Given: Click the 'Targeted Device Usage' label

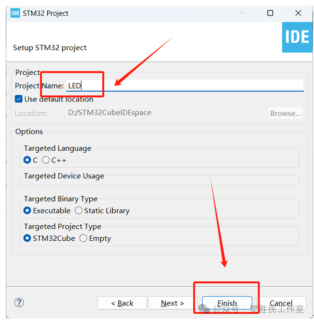Looking at the screenshot, I should [64, 176].
